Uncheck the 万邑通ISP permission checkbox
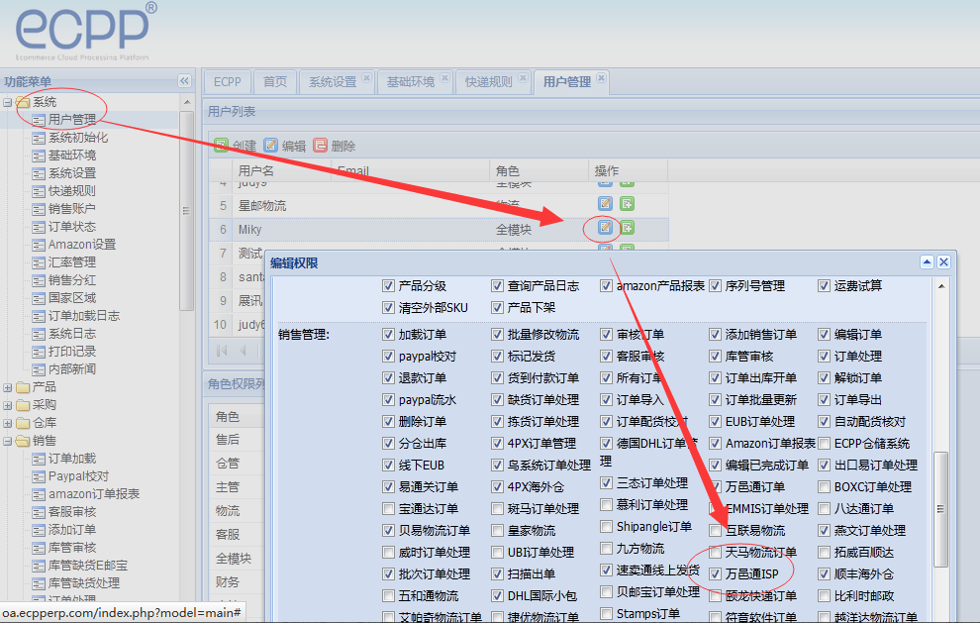The width and height of the screenshot is (980, 623). point(715,574)
